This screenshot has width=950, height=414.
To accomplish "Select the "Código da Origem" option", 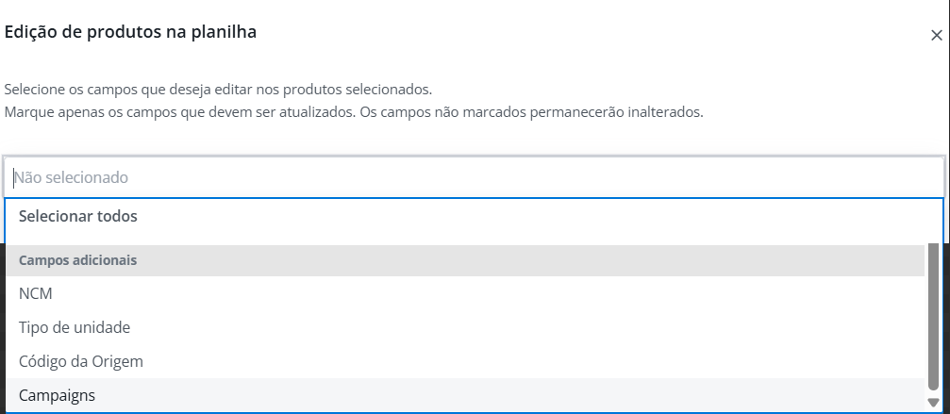I will [80, 361].
